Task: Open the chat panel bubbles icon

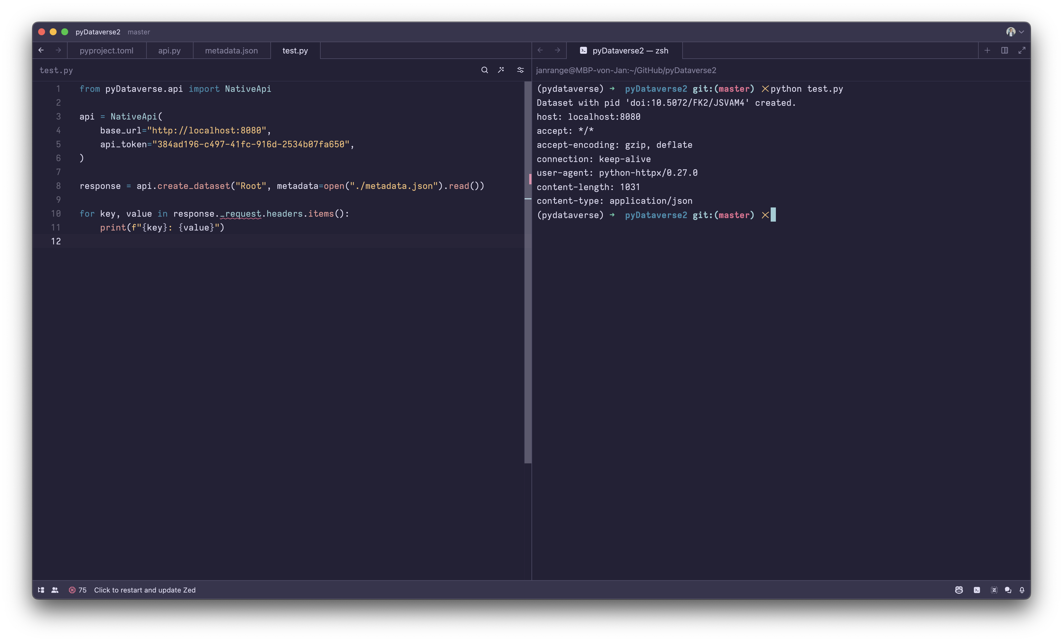Action: (x=1008, y=590)
